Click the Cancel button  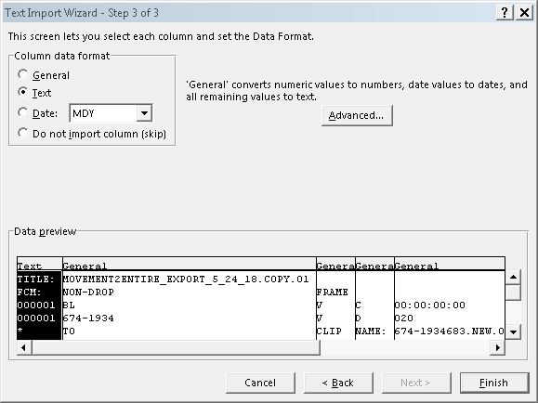pyautogui.click(x=260, y=383)
